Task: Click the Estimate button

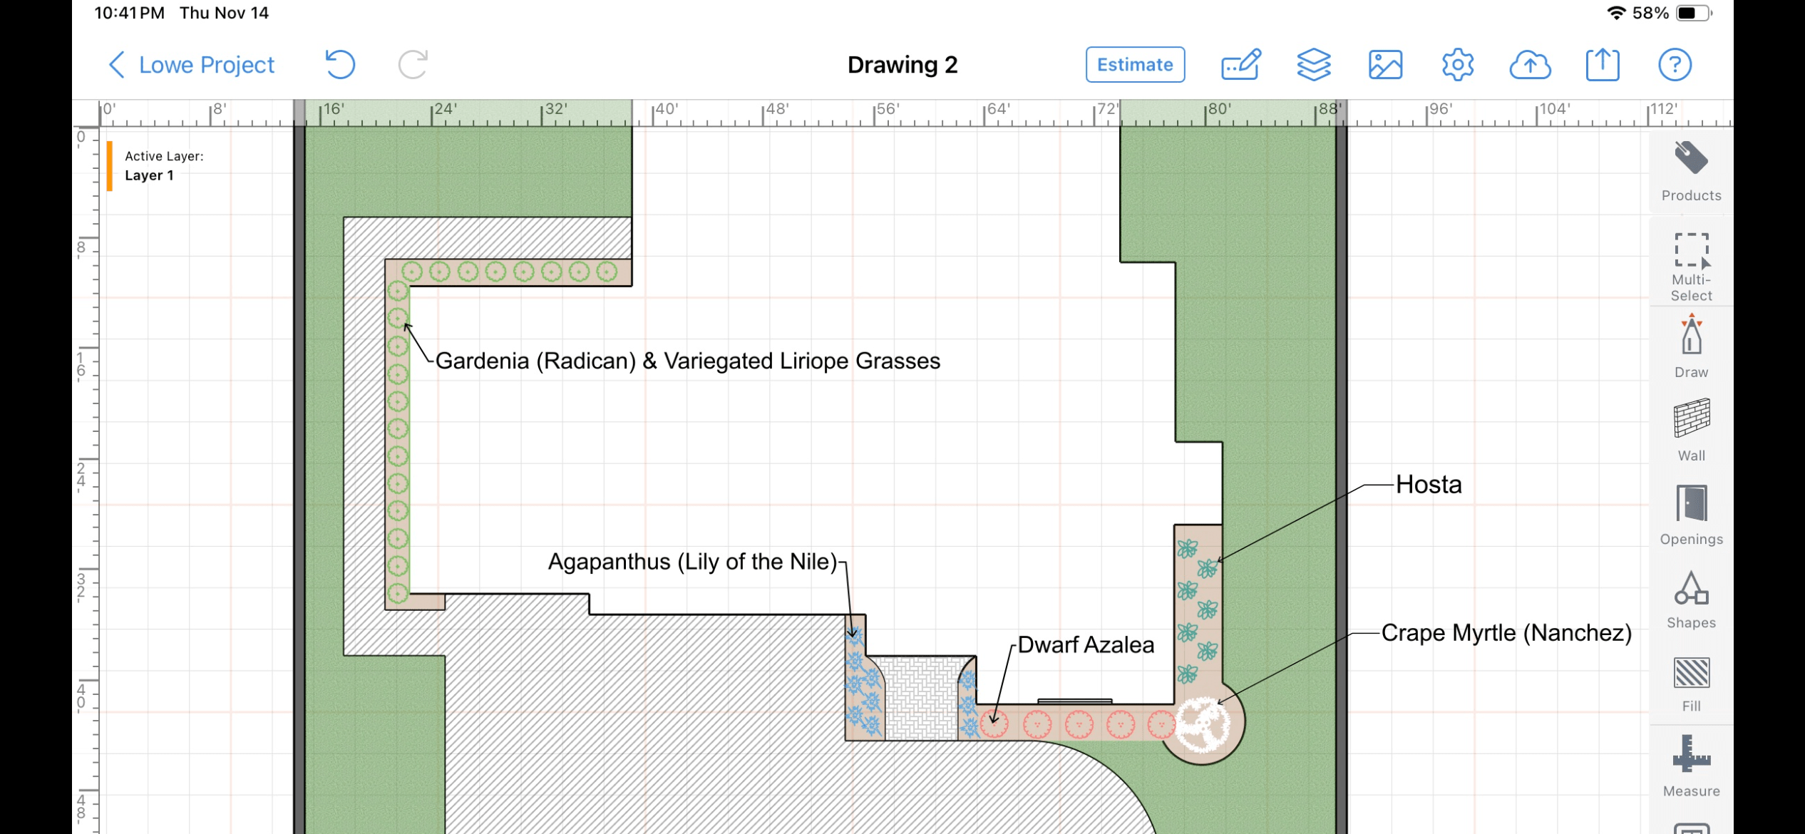Action: (x=1134, y=65)
